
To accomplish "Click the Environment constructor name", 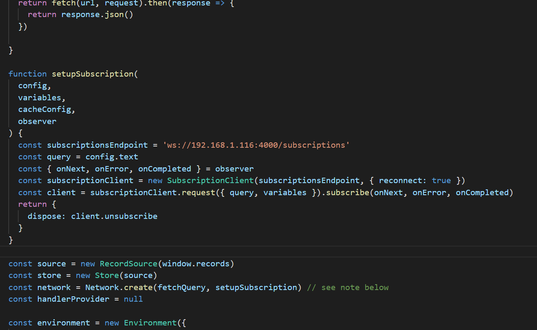I will click(150, 323).
